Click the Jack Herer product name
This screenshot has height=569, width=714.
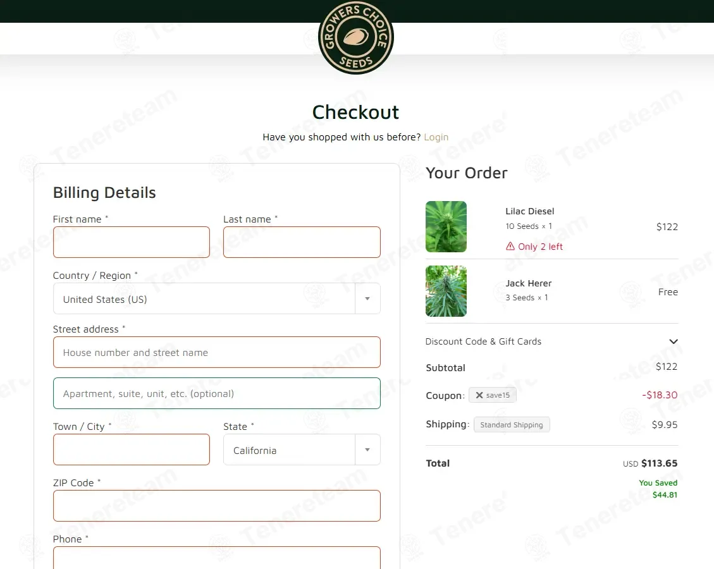[528, 283]
